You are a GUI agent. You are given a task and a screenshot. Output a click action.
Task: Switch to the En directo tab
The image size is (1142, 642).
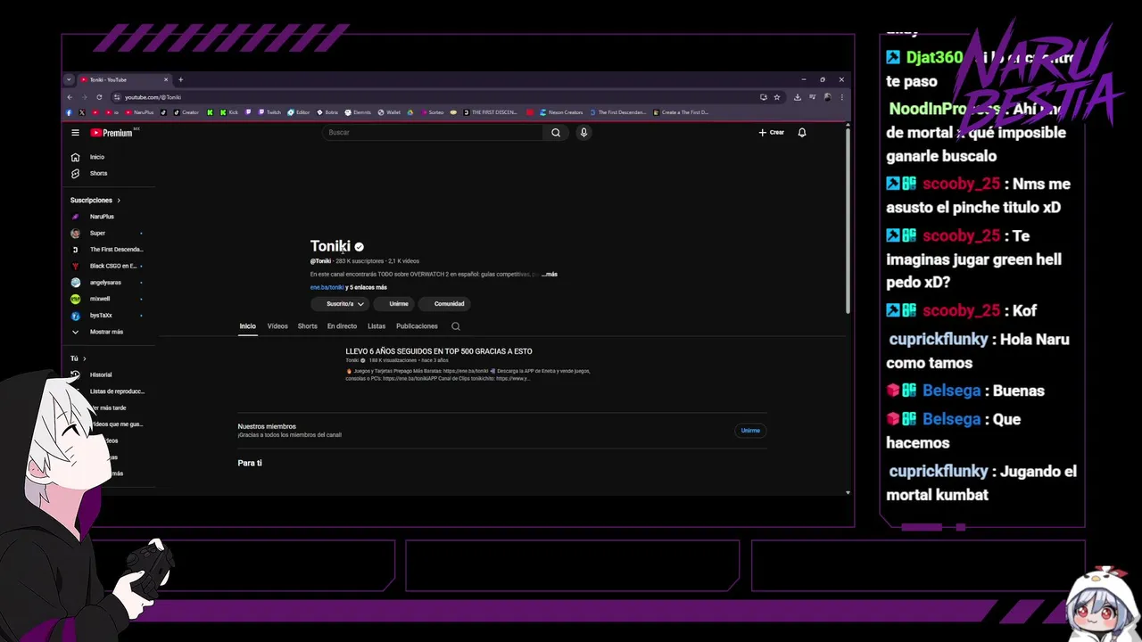[x=342, y=326]
